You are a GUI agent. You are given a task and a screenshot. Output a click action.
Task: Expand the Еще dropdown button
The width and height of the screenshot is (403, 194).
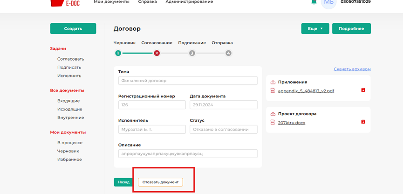point(315,29)
